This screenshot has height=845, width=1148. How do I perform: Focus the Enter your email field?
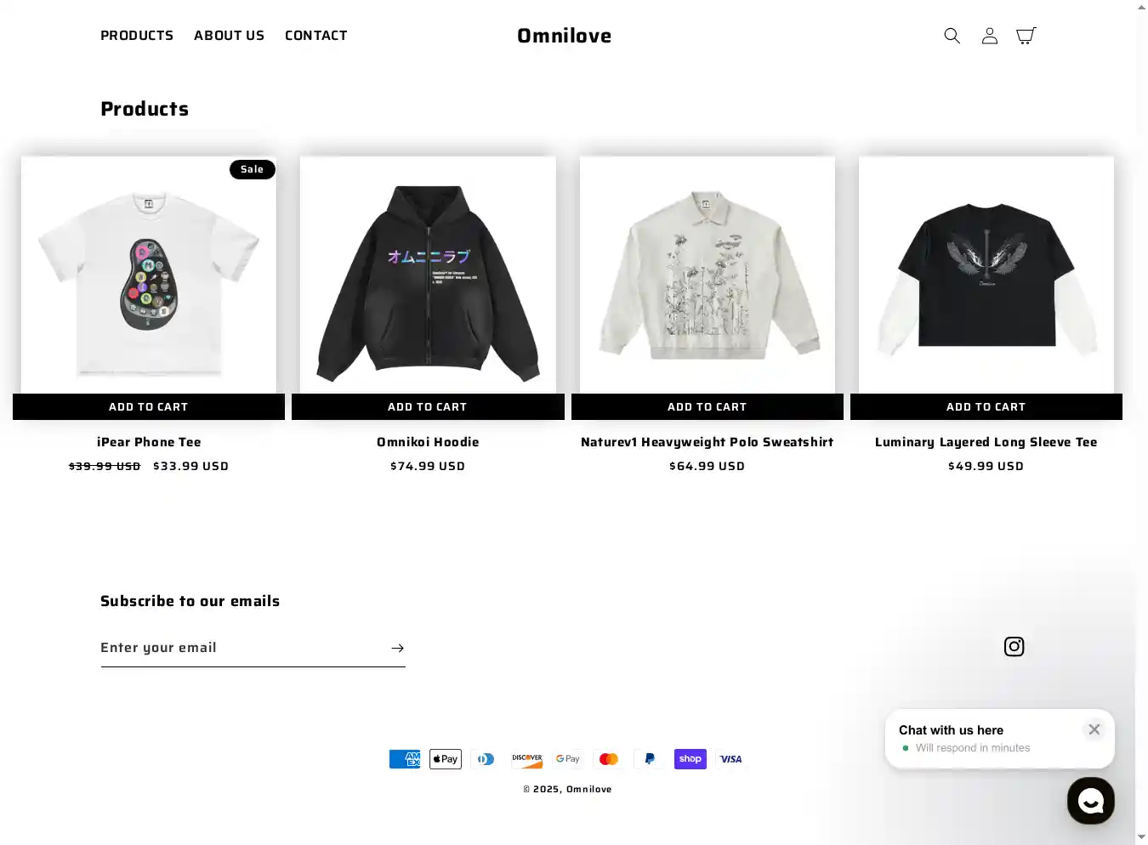pos(242,648)
